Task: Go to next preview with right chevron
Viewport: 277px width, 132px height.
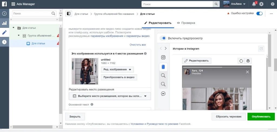Action: (x=166, y=48)
